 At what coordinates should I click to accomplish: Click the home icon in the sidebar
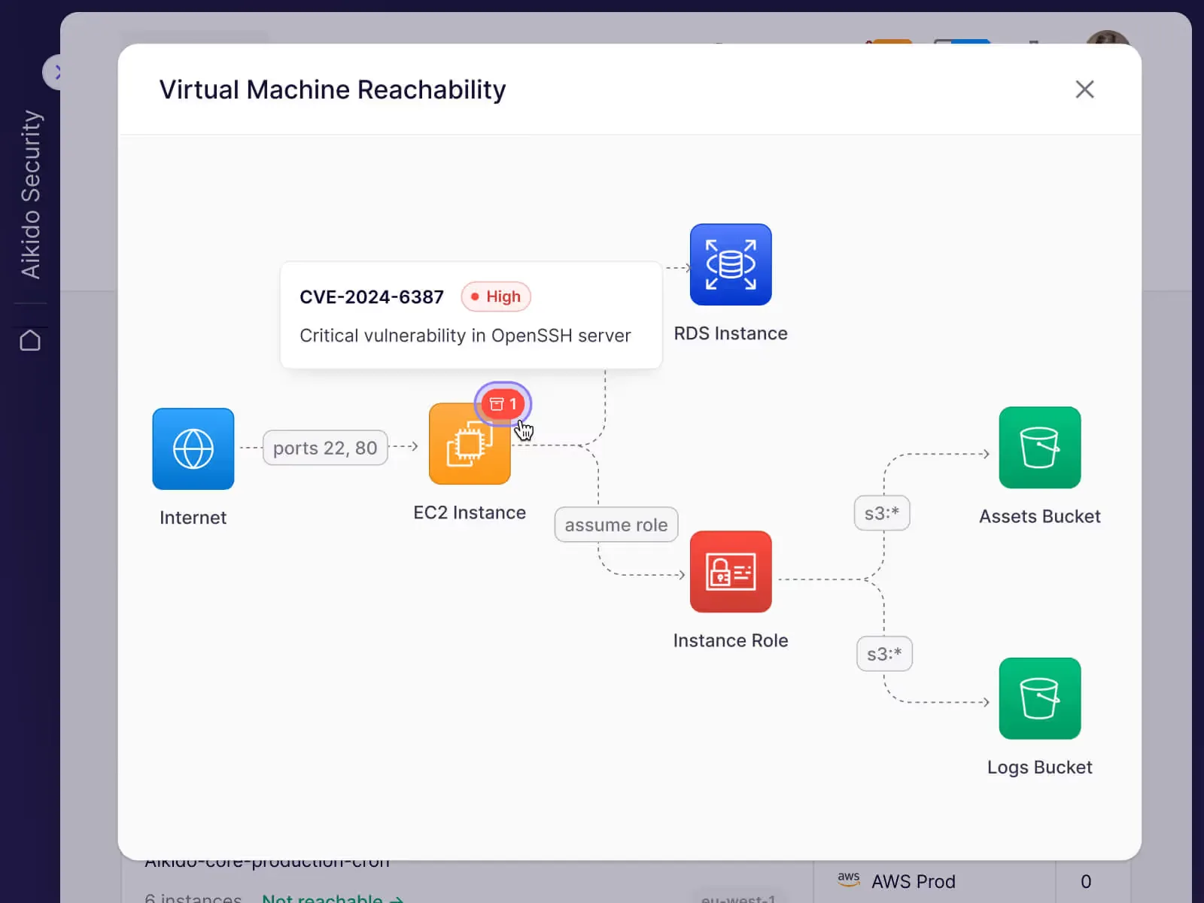click(x=32, y=340)
